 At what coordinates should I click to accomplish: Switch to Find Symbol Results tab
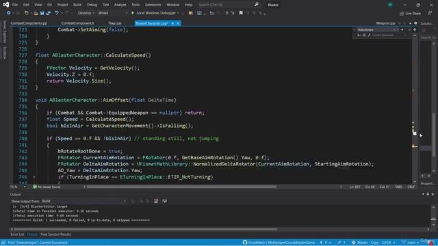coord(55,234)
